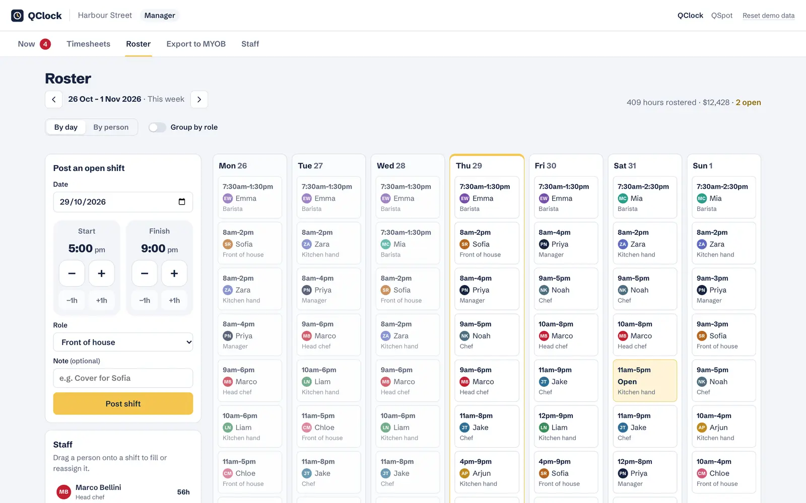The image size is (806, 503).
Task: Click the QClock logo icon
Action: click(x=18, y=16)
